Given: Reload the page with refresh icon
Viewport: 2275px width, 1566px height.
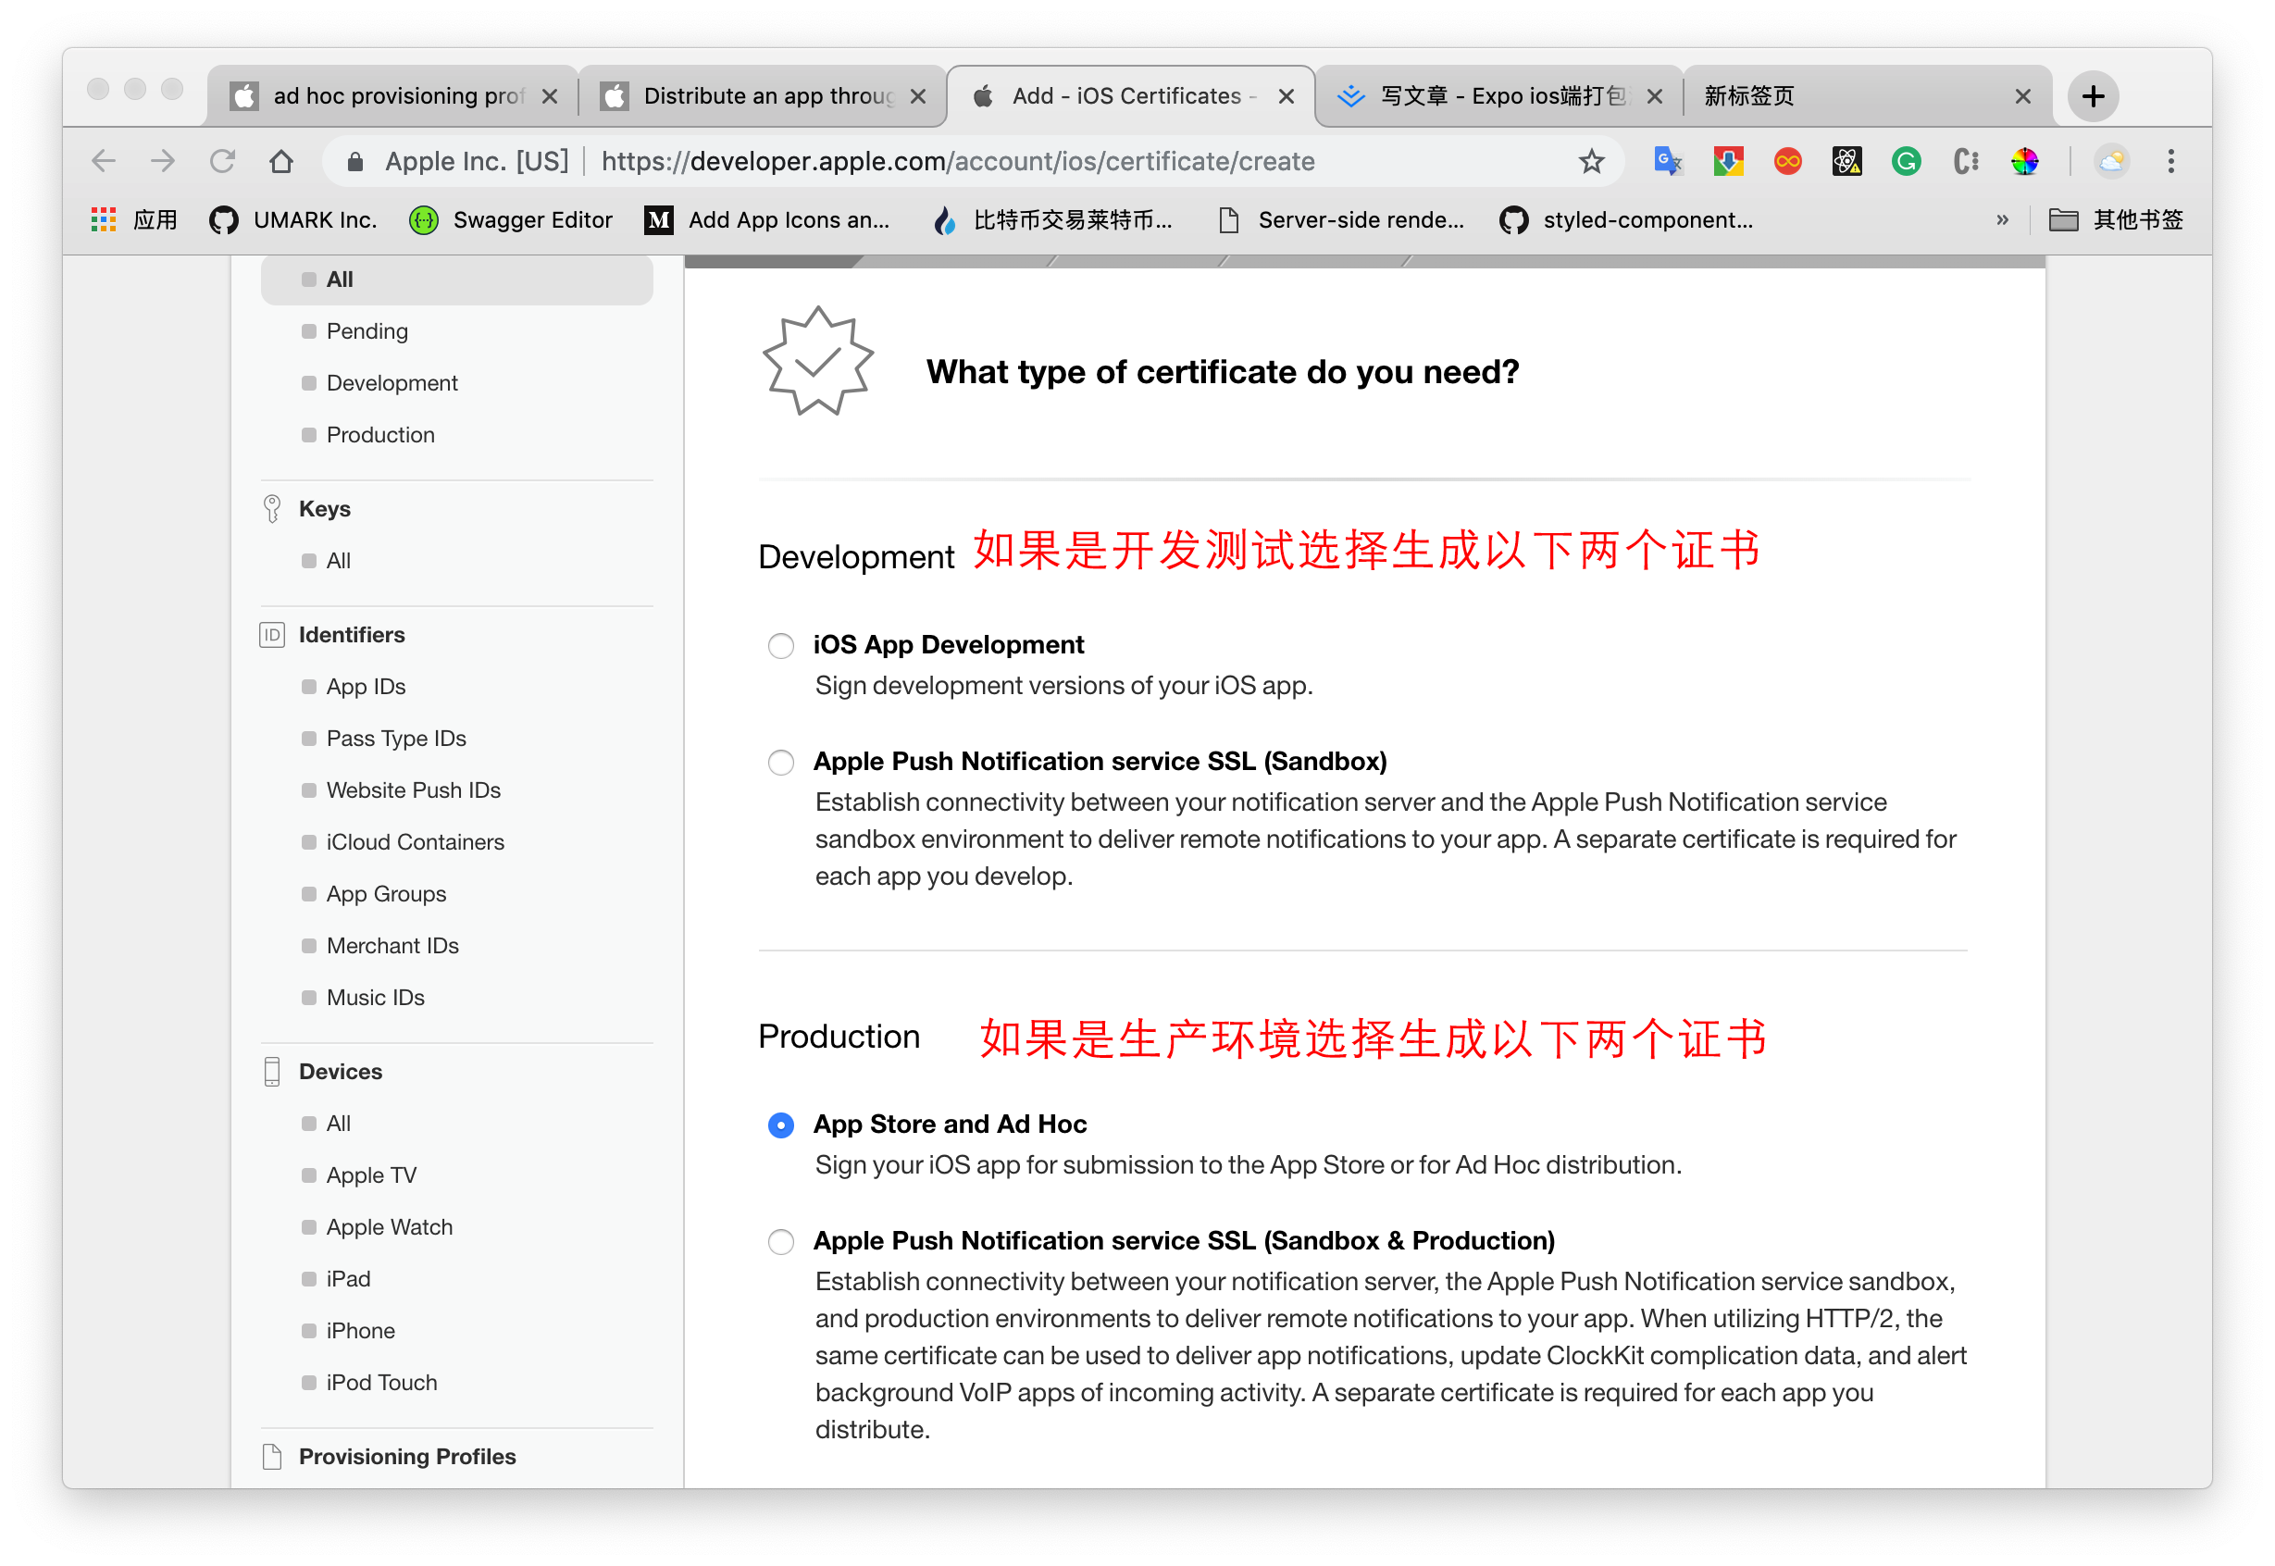Looking at the screenshot, I should point(223,161).
